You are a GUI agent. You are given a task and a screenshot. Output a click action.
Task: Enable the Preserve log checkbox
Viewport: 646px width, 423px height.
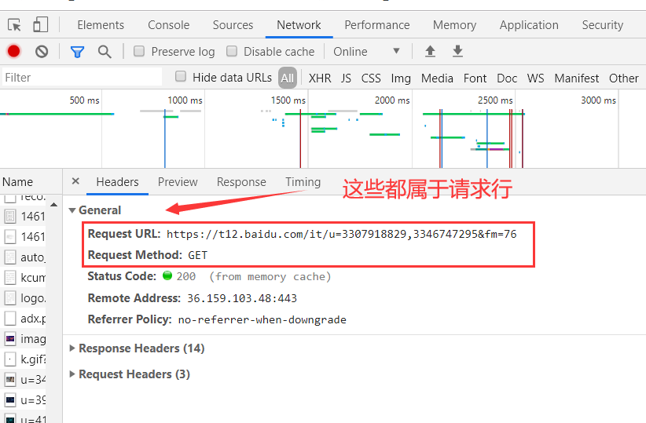coord(139,51)
